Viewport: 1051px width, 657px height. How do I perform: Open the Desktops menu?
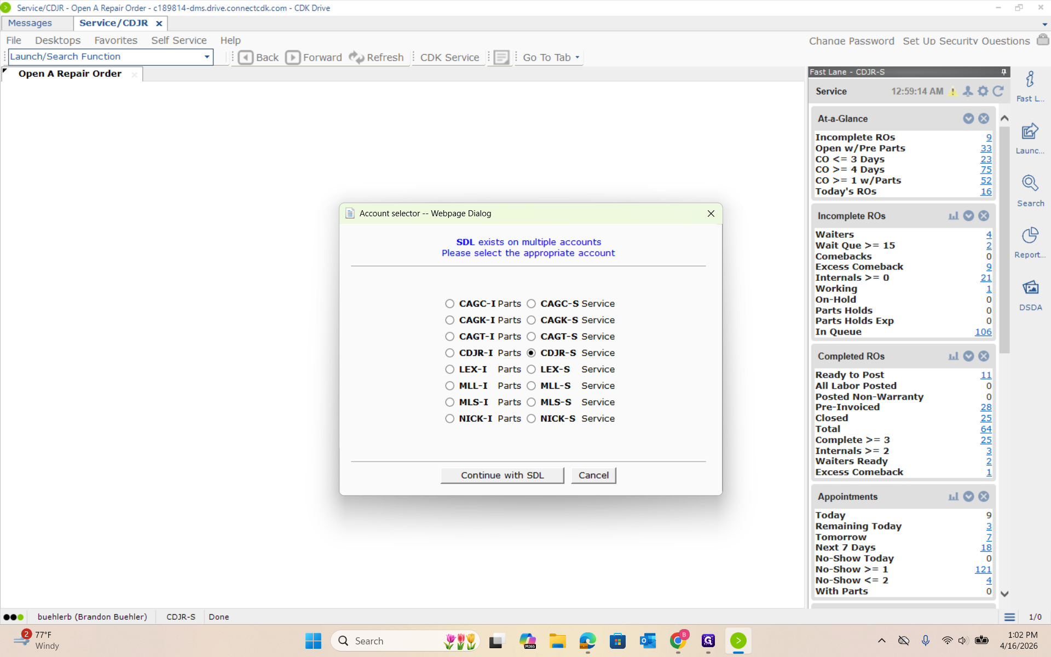pos(57,41)
